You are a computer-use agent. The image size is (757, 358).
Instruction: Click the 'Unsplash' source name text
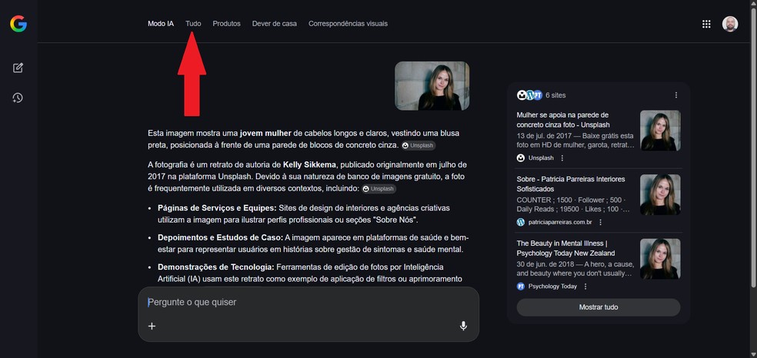[541, 158]
